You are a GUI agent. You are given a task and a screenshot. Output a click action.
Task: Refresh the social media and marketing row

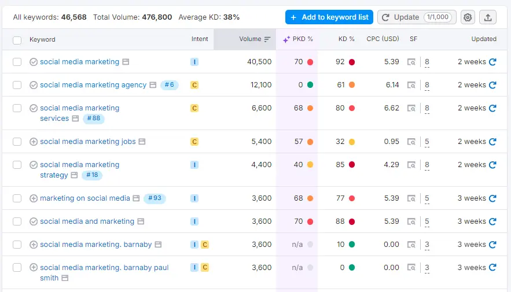[x=492, y=221]
